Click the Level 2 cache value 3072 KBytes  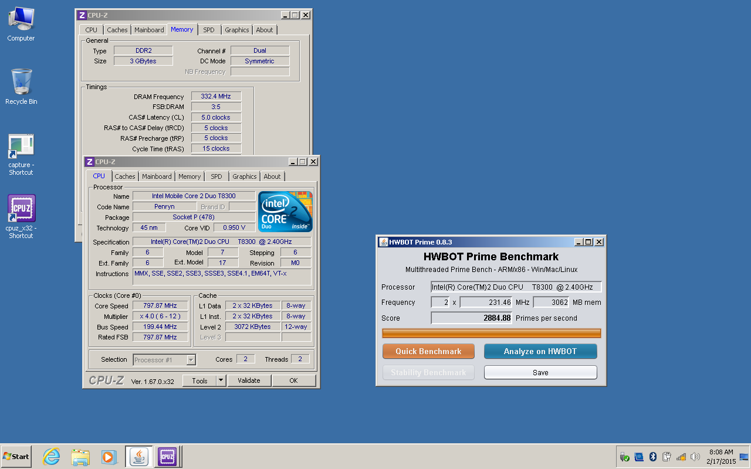252,327
